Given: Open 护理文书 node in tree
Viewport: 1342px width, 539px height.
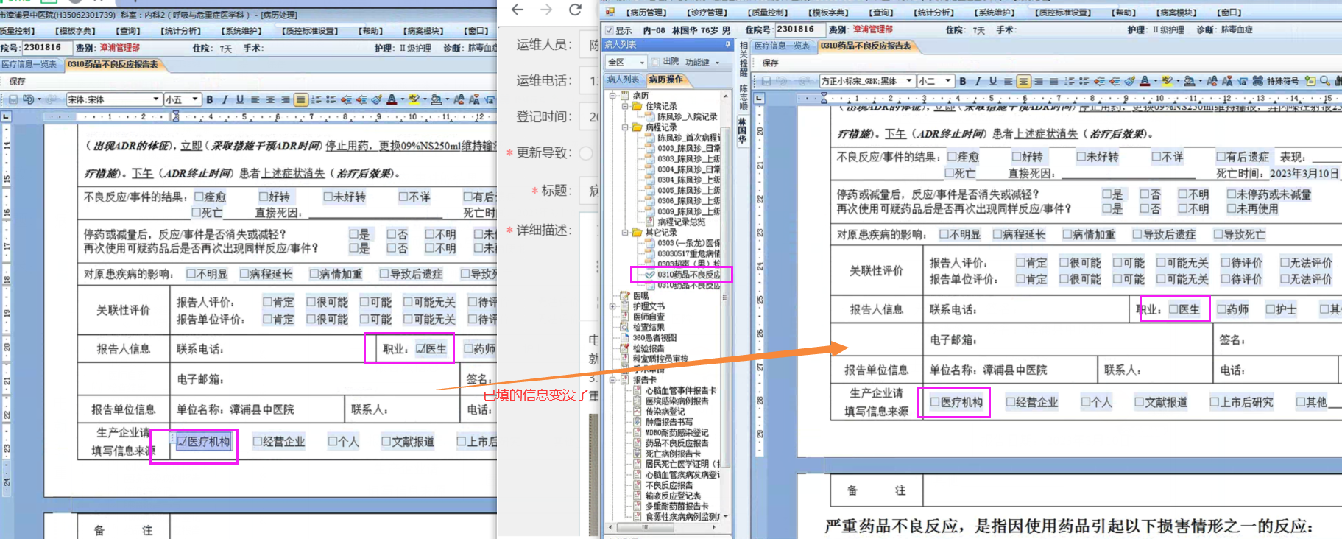Looking at the screenshot, I should (x=649, y=306).
